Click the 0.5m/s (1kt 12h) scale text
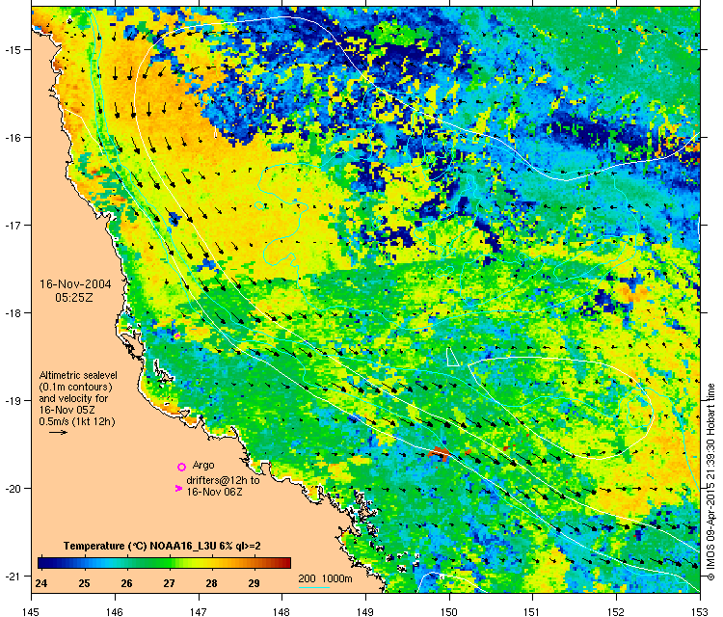Viewport: 723px width, 617px height. pos(77,421)
